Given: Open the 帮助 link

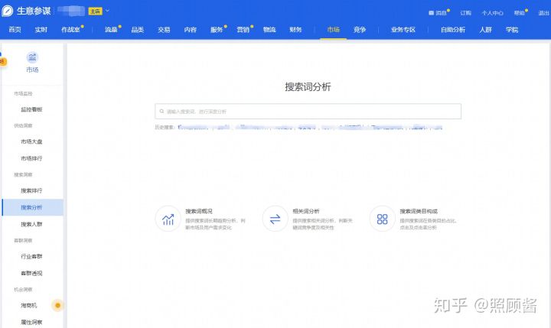Looking at the screenshot, I should point(520,13).
